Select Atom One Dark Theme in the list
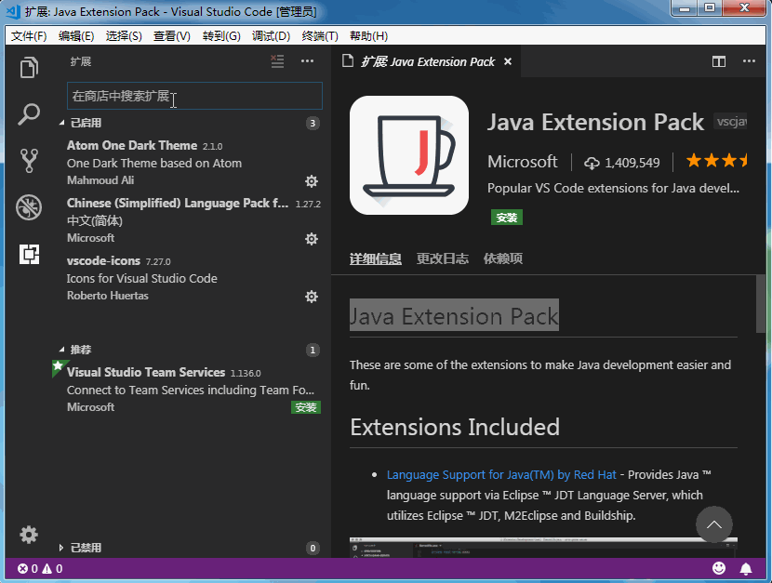Viewport: 772px width, 583px height. 193,163
